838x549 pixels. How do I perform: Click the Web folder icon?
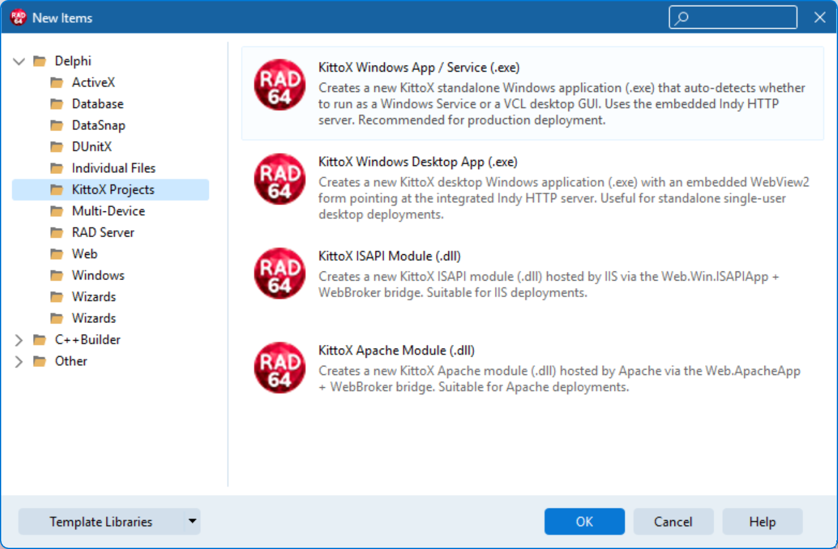point(57,254)
